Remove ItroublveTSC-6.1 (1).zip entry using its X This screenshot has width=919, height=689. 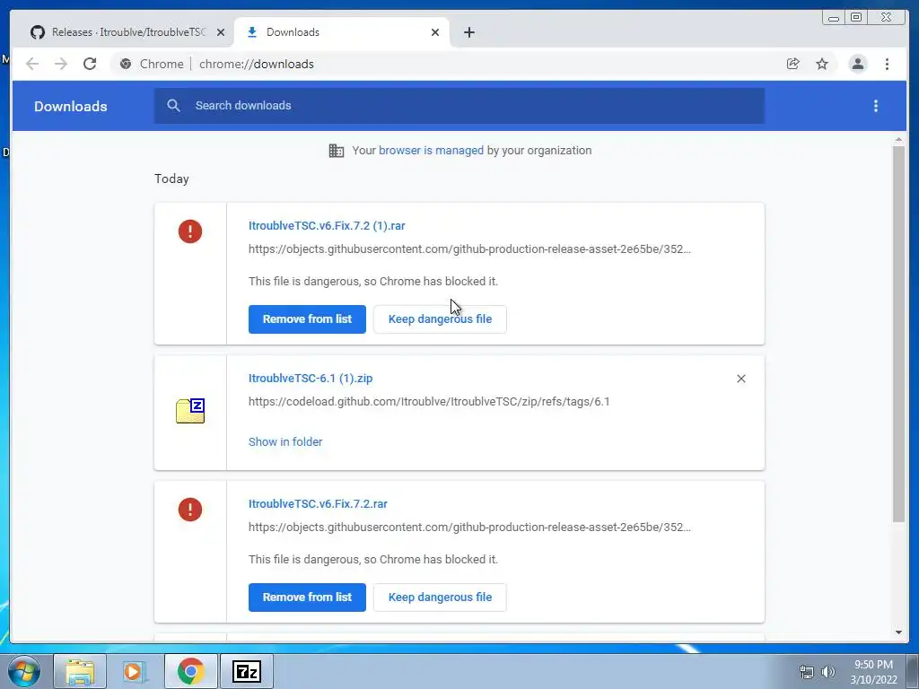[x=740, y=379]
